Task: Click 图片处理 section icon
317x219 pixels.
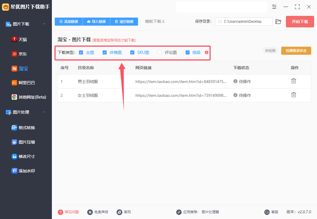Action: [8, 112]
